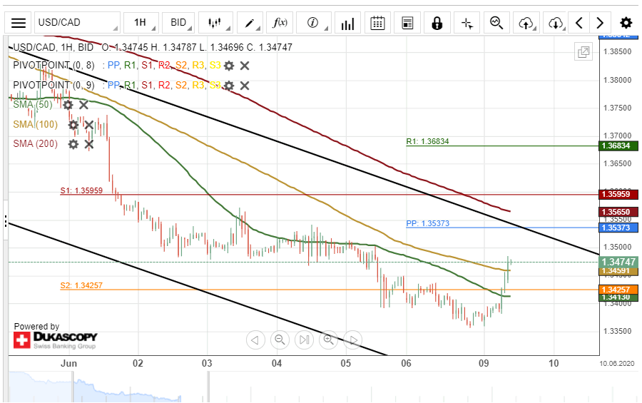Remove the SMA (200) indicator
Screen dimensions: 642x403
(x=89, y=144)
